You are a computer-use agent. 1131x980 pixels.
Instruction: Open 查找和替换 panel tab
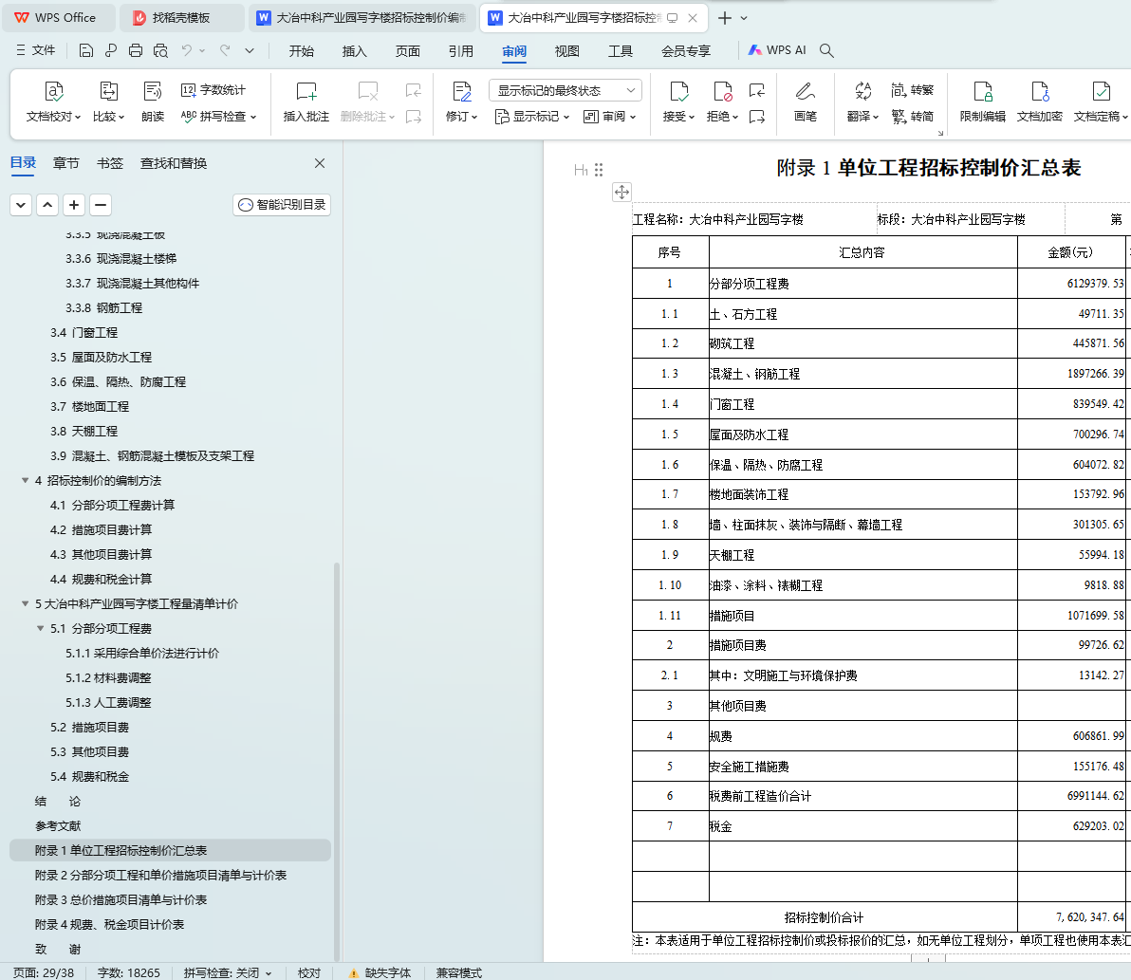(173, 164)
